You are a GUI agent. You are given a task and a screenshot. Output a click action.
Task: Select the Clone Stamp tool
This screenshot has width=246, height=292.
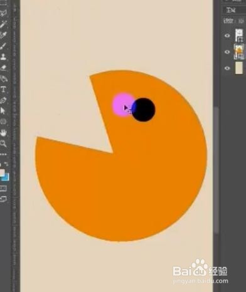3,56
